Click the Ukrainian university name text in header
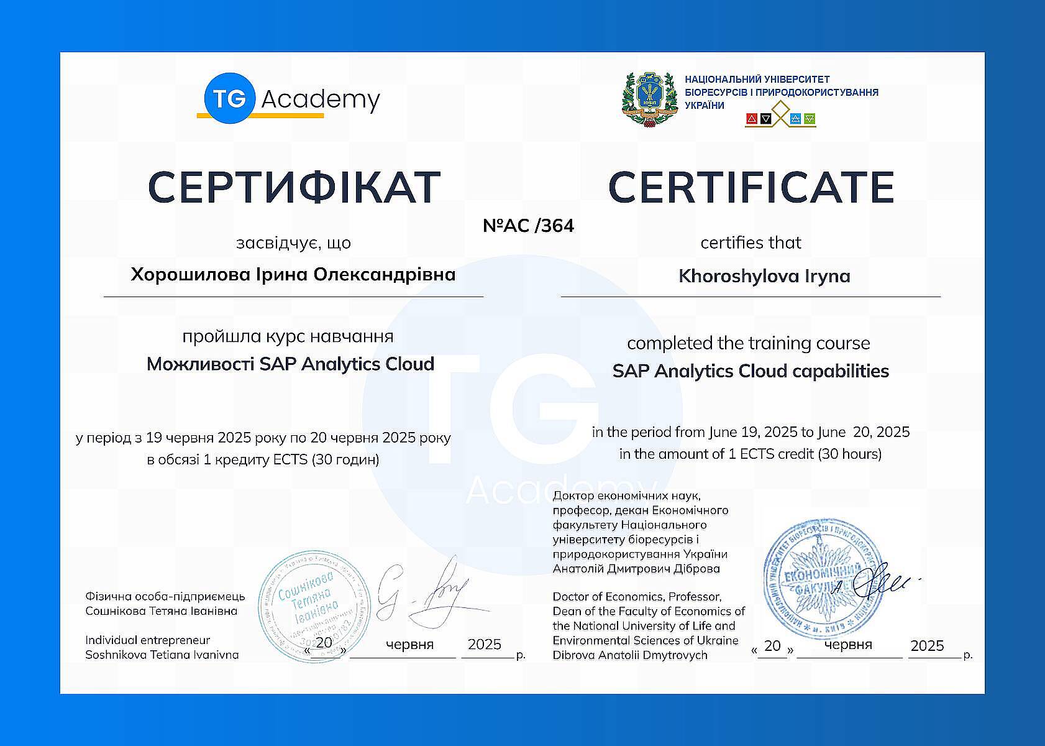This screenshot has width=1045, height=746. tap(781, 92)
